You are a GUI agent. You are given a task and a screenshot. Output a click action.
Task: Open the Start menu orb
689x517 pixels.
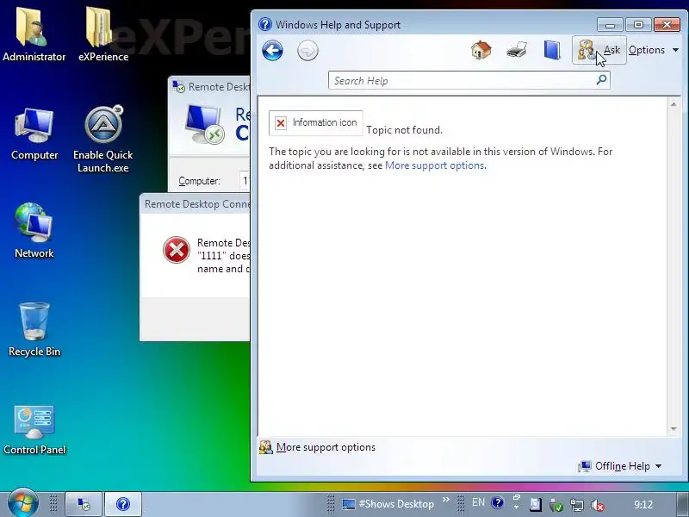(x=22, y=504)
